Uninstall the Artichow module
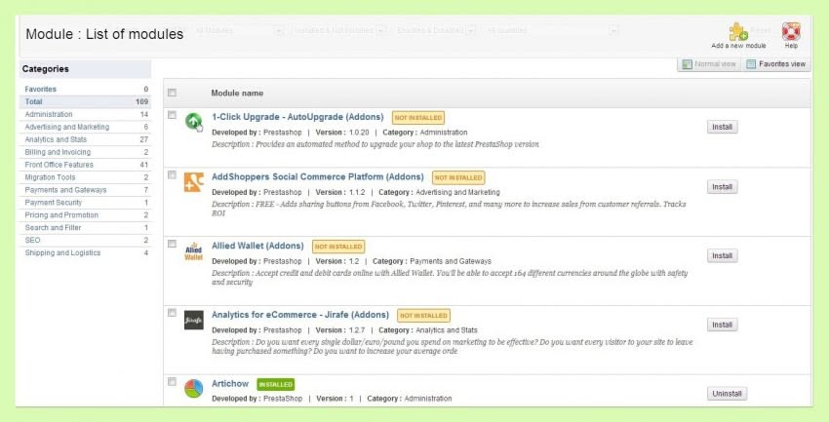The height and width of the screenshot is (422, 829). point(727,394)
